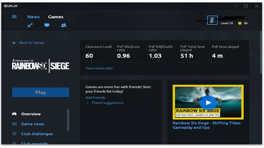Expand the Friend suggestions chevron
Image resolution: width=264 pixels, height=148 pixels.
point(87,103)
